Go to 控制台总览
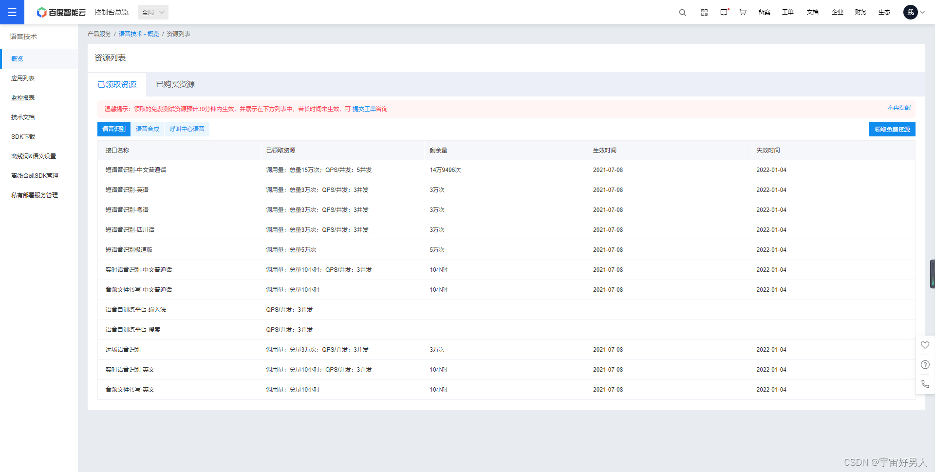 112,12
